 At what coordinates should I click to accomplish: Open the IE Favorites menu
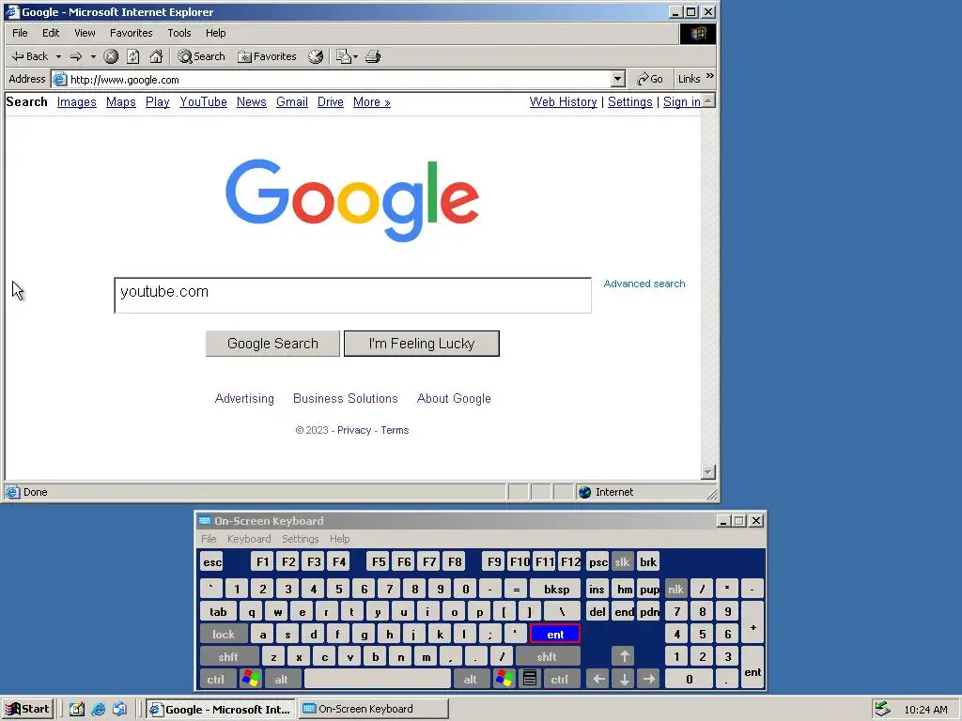pos(132,33)
